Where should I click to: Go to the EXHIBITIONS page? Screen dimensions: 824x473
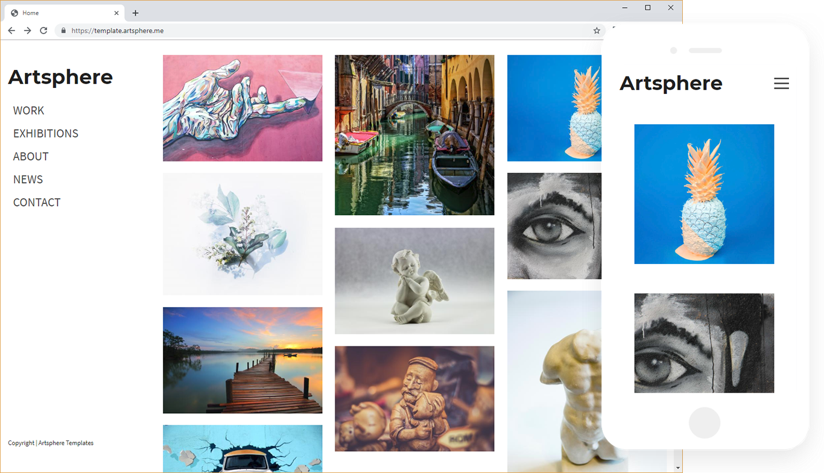[46, 133]
